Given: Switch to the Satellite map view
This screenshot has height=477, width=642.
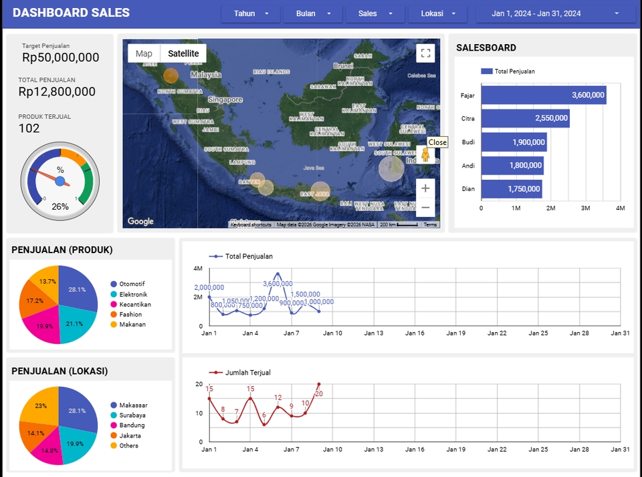Looking at the screenshot, I should pos(183,53).
